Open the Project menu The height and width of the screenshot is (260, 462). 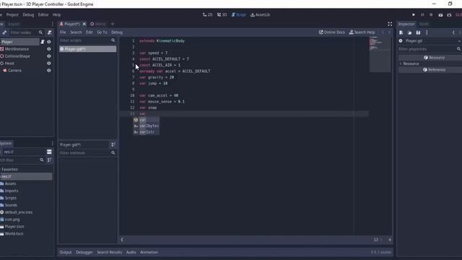(x=12, y=14)
